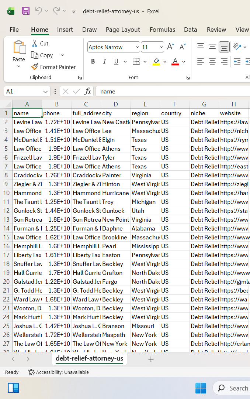Switch to the Draw tab
Screen dimensions: 250x399
point(90,30)
